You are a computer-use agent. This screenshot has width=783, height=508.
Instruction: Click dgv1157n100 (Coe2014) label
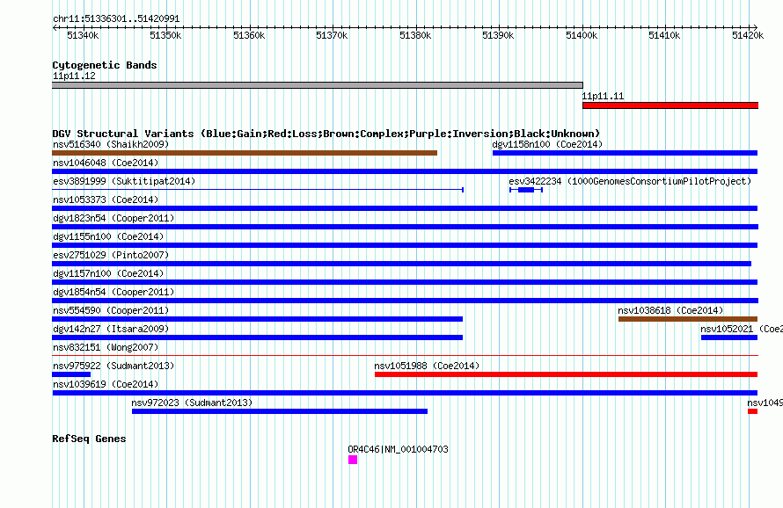point(108,273)
